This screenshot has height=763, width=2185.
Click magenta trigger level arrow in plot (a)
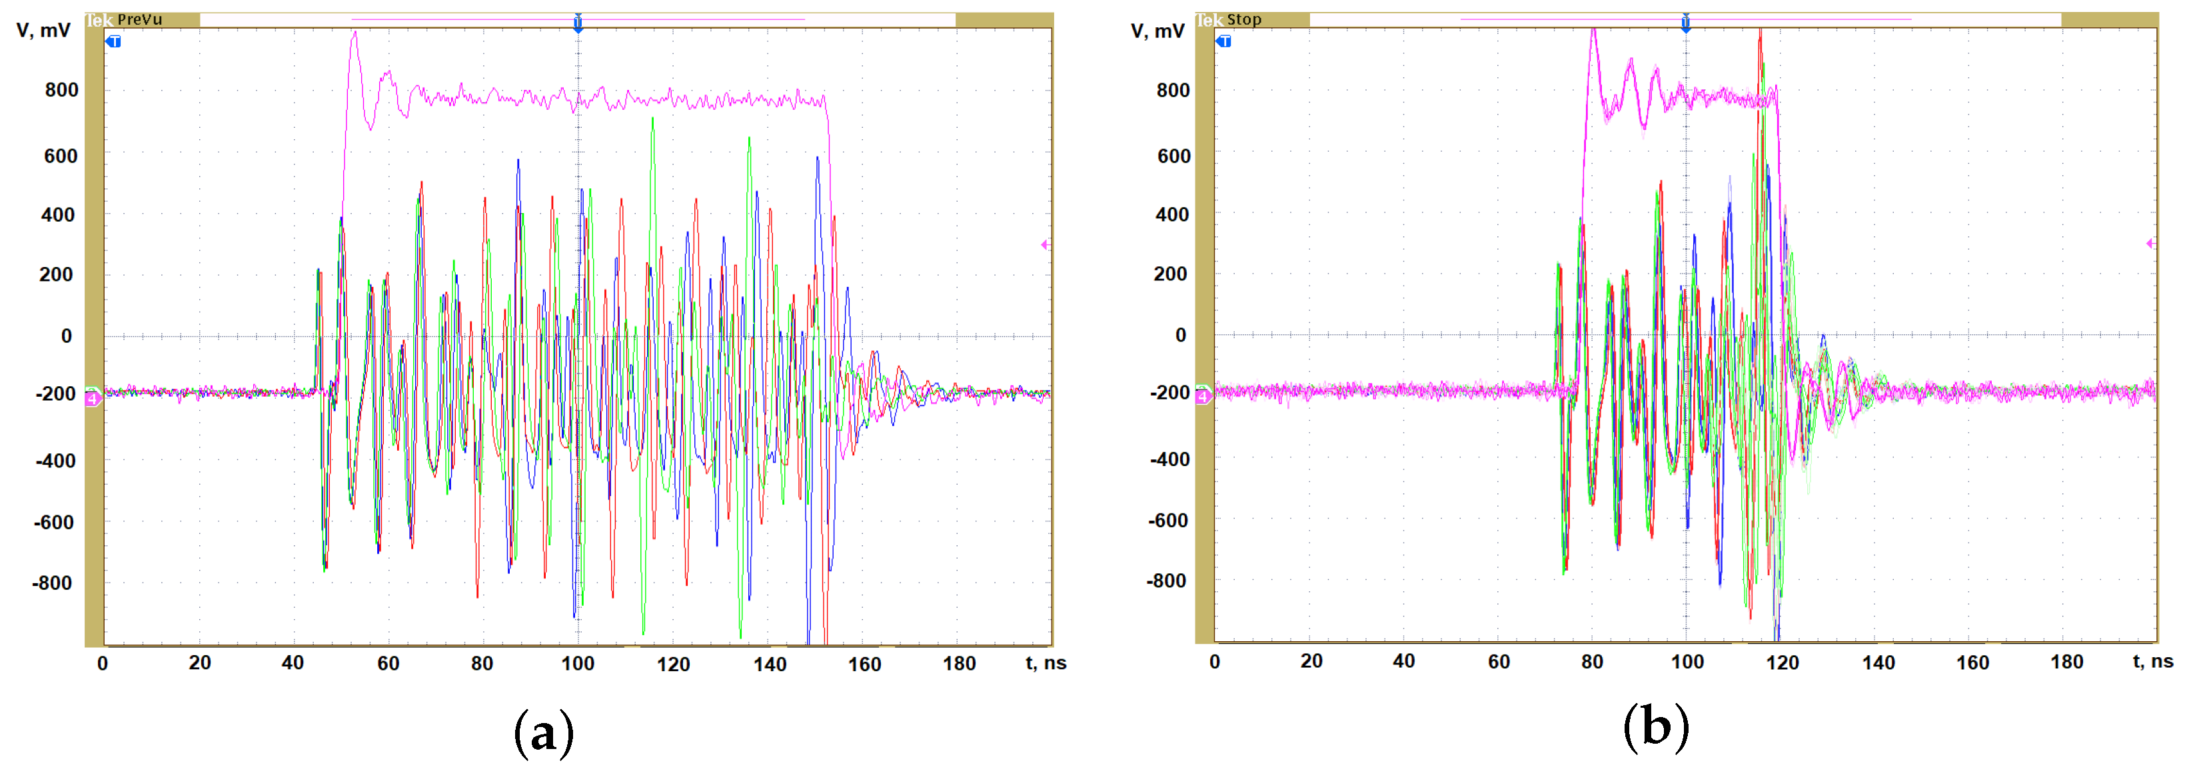click(x=1046, y=244)
